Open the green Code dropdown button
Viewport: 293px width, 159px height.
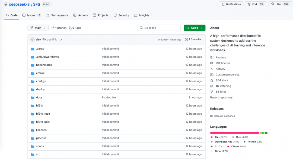pos(195,28)
